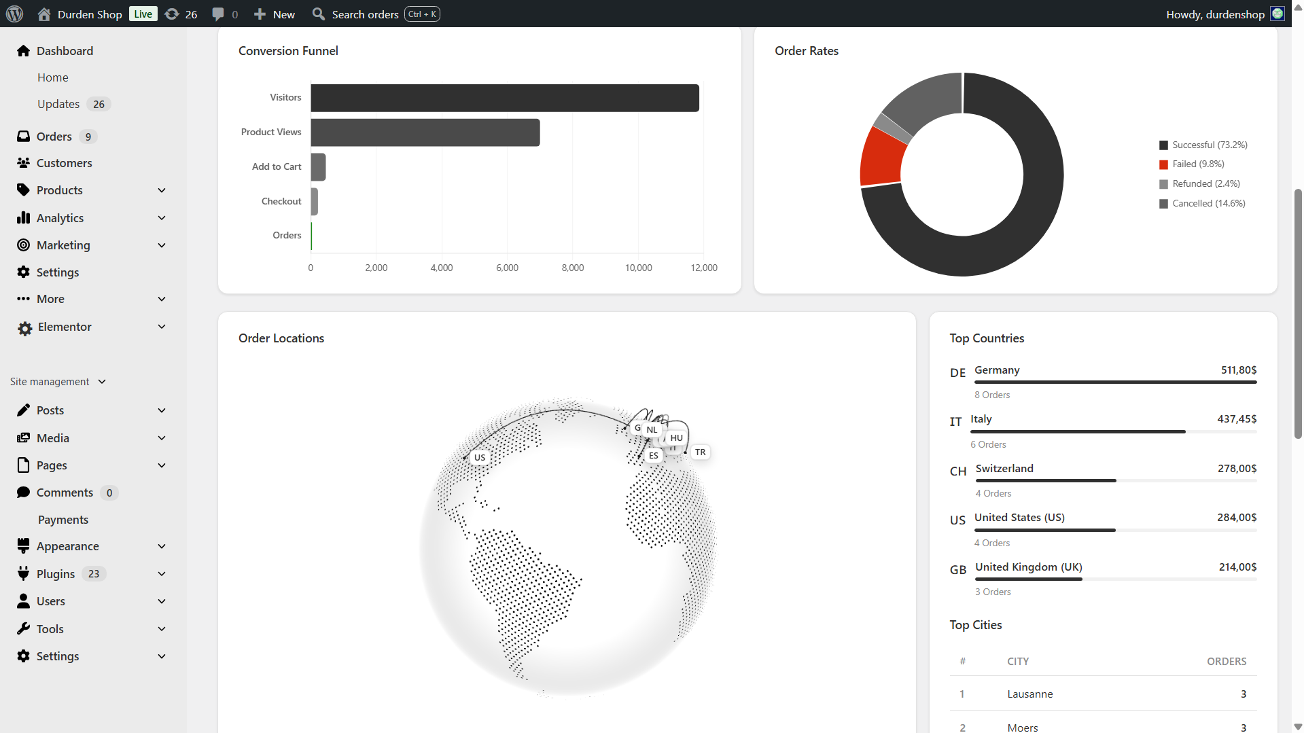Open the comments bubble icon in admin bar
Viewport: 1304px width, 733px height.
click(x=218, y=14)
